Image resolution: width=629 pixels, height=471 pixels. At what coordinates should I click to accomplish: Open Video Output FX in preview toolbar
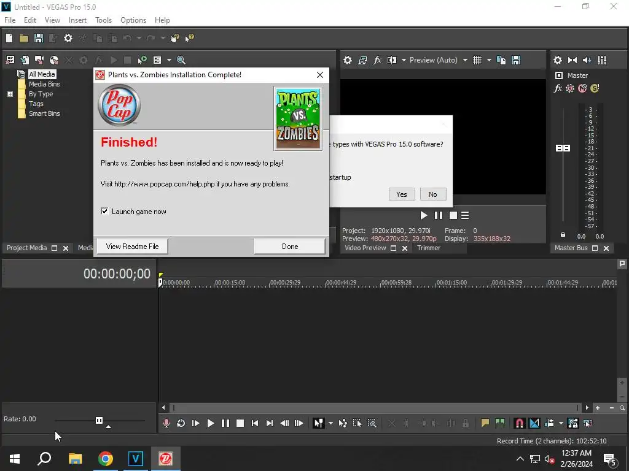(377, 60)
